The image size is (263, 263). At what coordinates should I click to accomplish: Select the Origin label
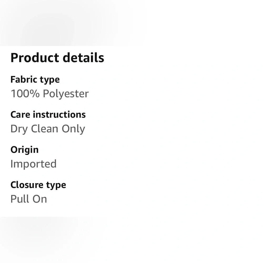[24, 150]
